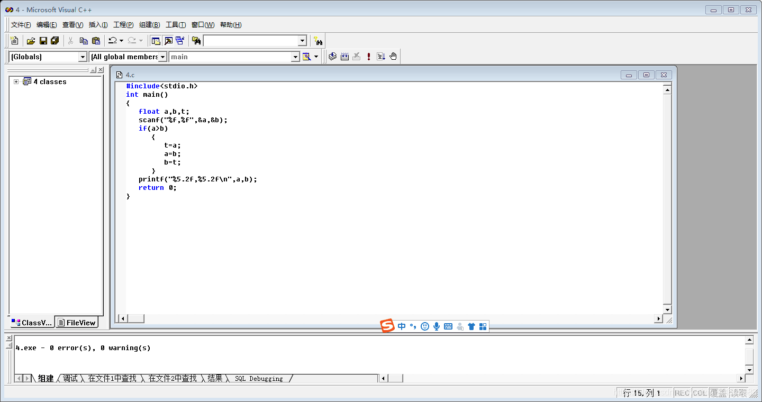The height and width of the screenshot is (402, 762).
Task: Open the 查看(V) menu
Action: click(x=72, y=25)
